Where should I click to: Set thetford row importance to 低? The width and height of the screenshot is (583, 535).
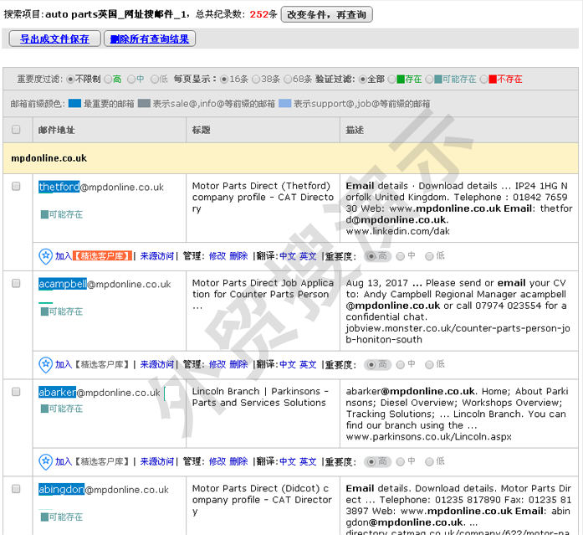coord(429,256)
